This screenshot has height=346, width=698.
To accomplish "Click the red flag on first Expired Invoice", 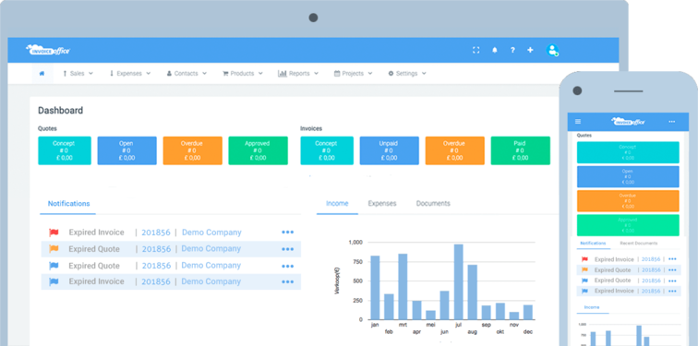I will pos(54,233).
